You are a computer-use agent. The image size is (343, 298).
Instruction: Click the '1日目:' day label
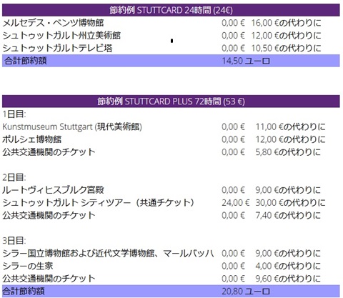coord(14,114)
